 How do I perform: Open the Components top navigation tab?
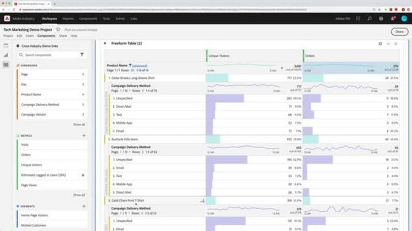88,19
